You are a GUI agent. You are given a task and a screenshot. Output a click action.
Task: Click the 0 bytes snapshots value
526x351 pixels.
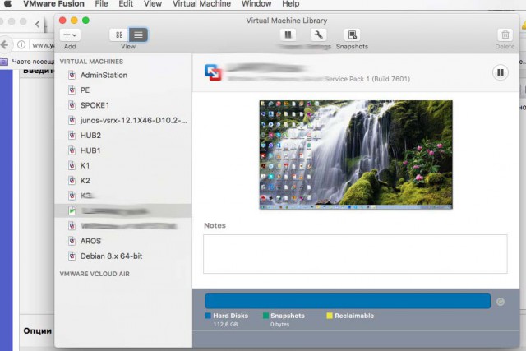pos(279,324)
